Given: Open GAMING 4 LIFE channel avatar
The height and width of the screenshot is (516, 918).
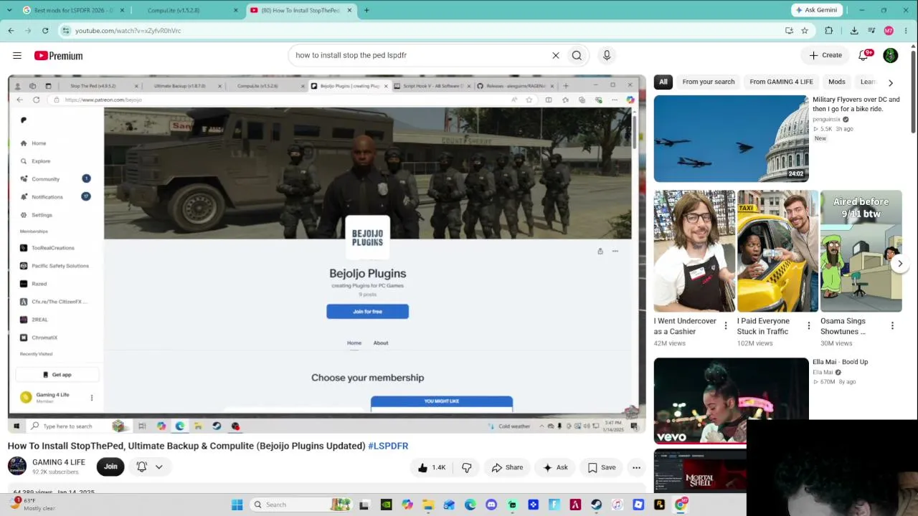Looking at the screenshot, I should click(17, 467).
